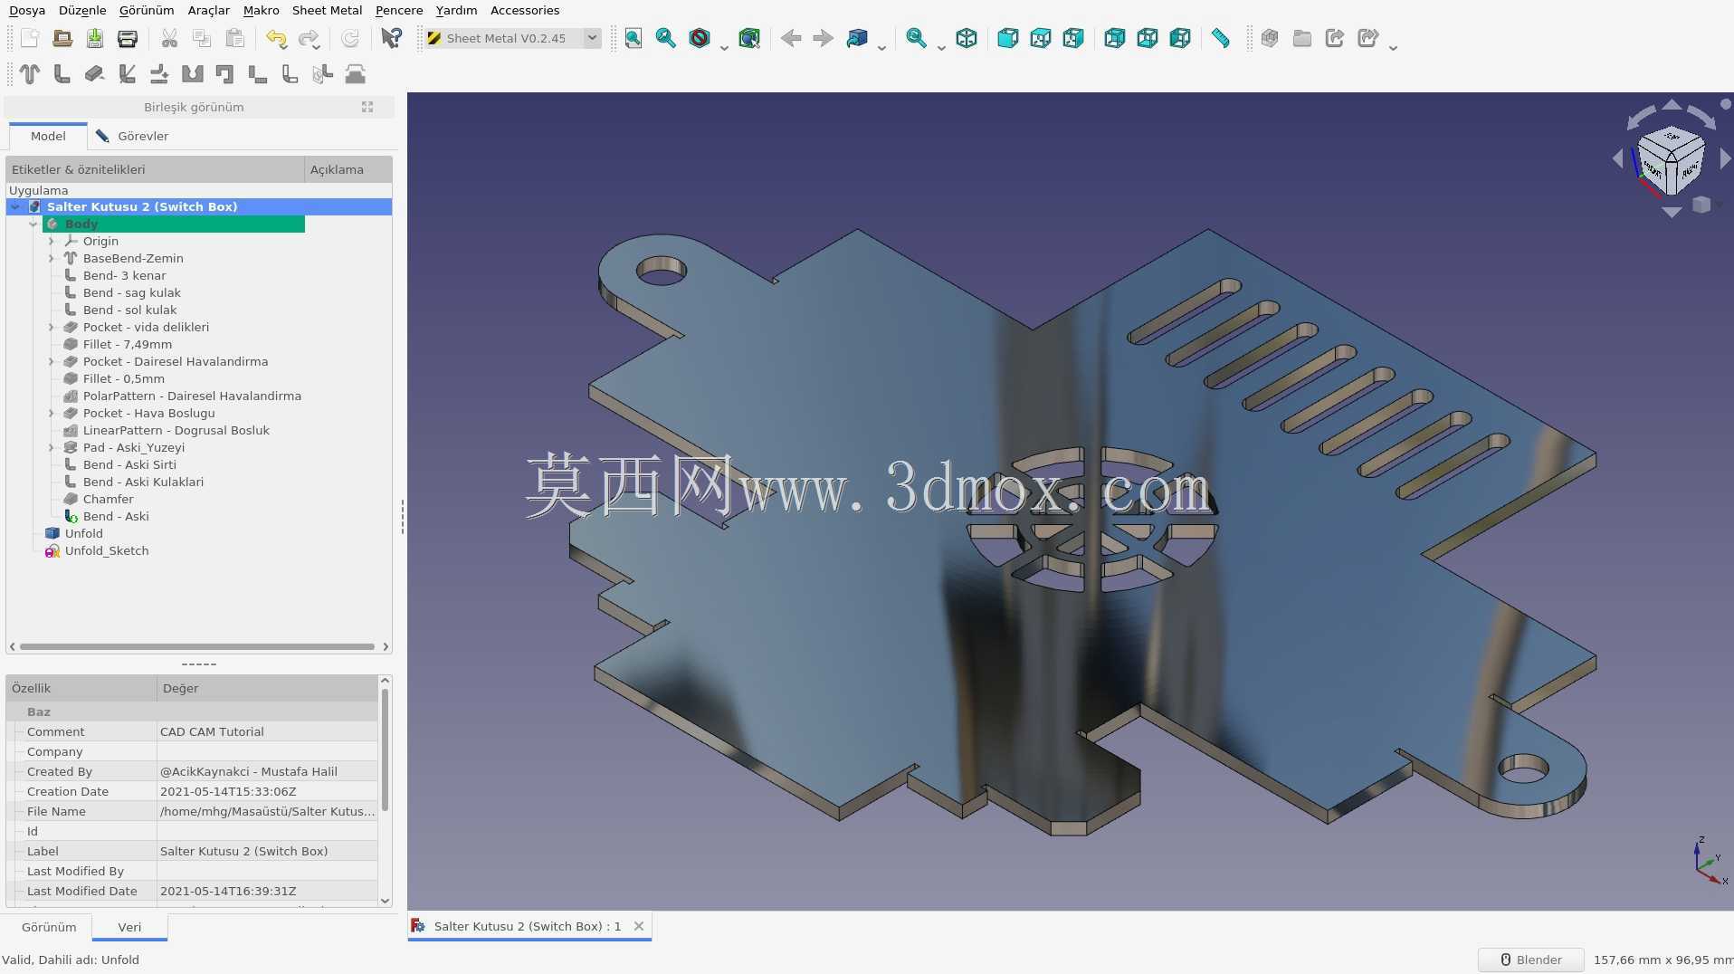Viewport: 1734px width, 974px height.
Task: Collapse the Salter Kutusu 2 document tree
Action: tap(15, 207)
